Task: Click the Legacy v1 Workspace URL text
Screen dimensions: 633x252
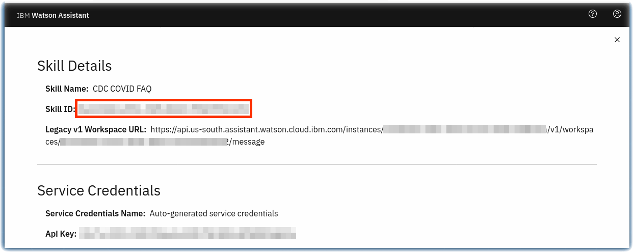Action: (x=320, y=135)
